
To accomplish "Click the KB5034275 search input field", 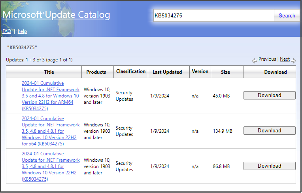I will [213, 15].
